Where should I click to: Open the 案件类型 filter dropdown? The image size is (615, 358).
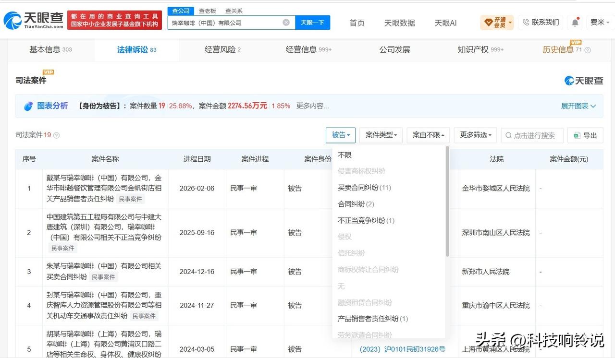(x=381, y=135)
